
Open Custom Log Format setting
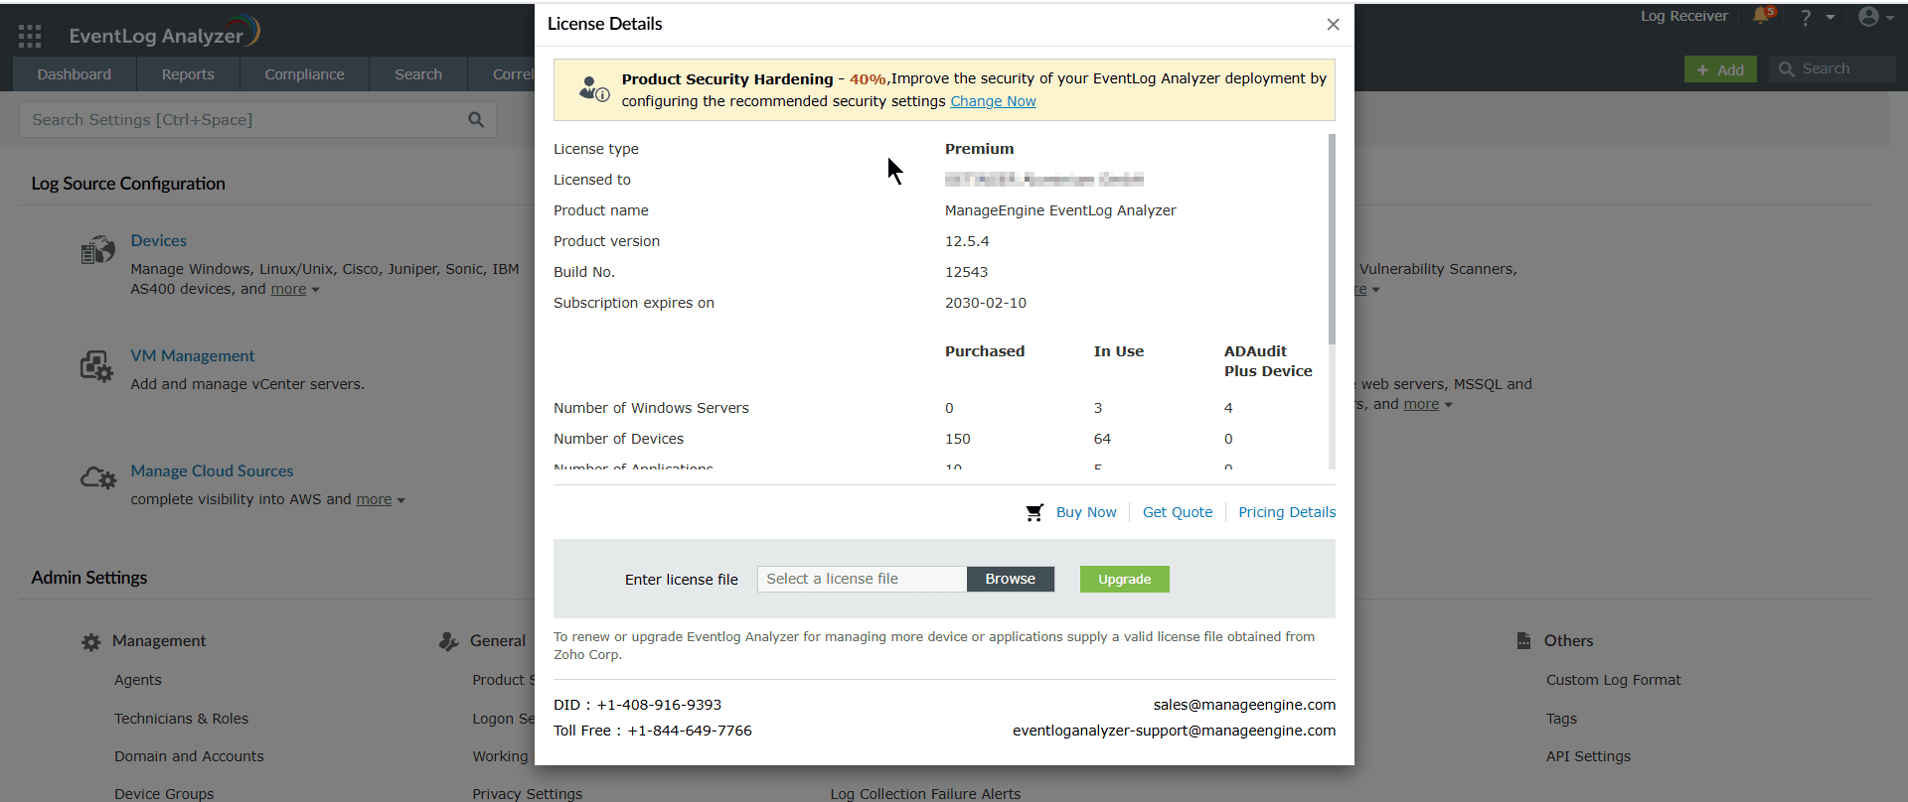coord(1613,680)
